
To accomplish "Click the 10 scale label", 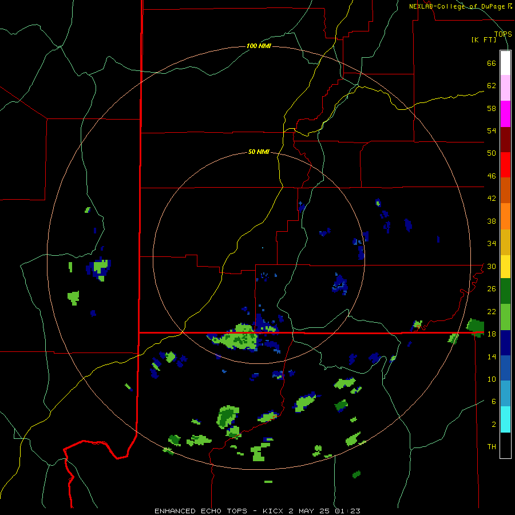I will tap(492, 379).
